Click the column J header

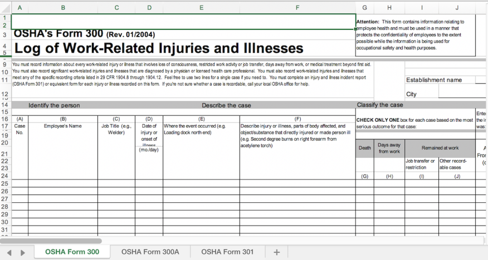coord(457,8)
